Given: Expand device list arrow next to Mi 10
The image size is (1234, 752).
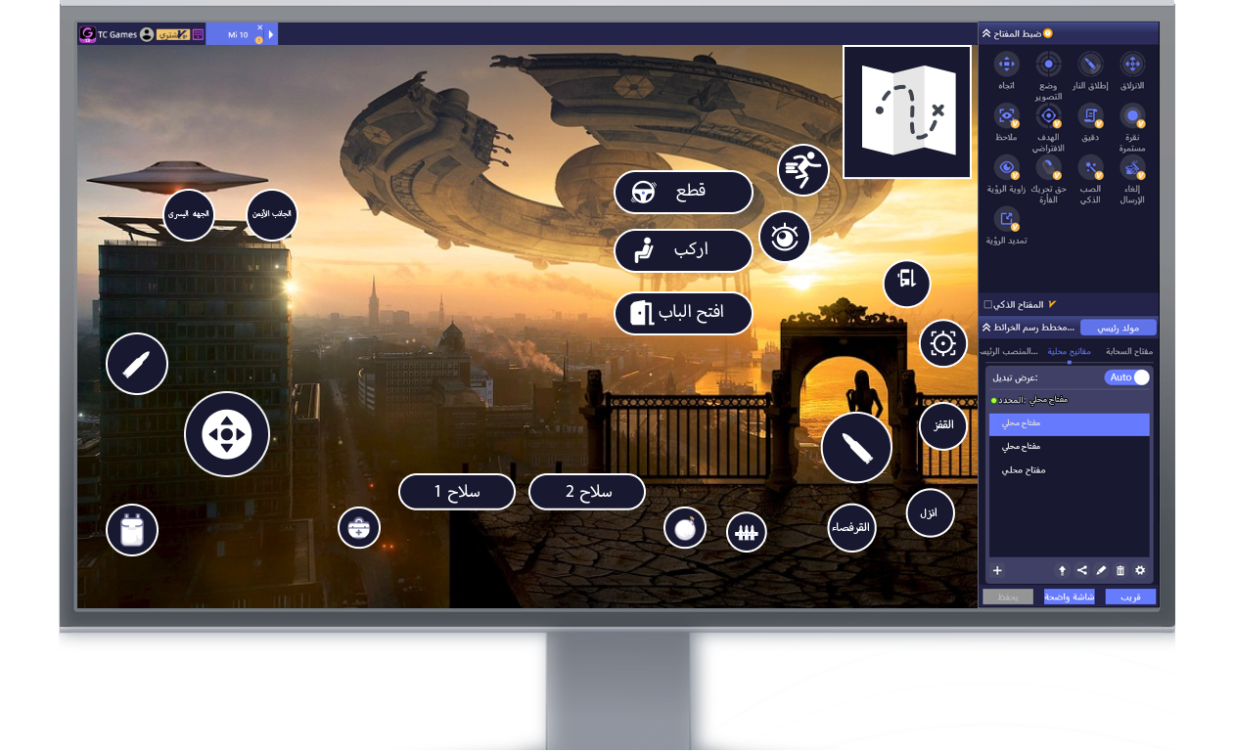Looking at the screenshot, I should tap(271, 35).
